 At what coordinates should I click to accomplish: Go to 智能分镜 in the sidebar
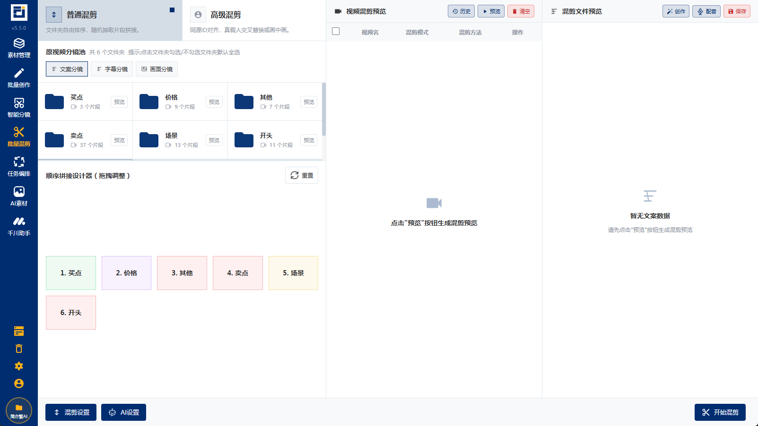click(19, 107)
